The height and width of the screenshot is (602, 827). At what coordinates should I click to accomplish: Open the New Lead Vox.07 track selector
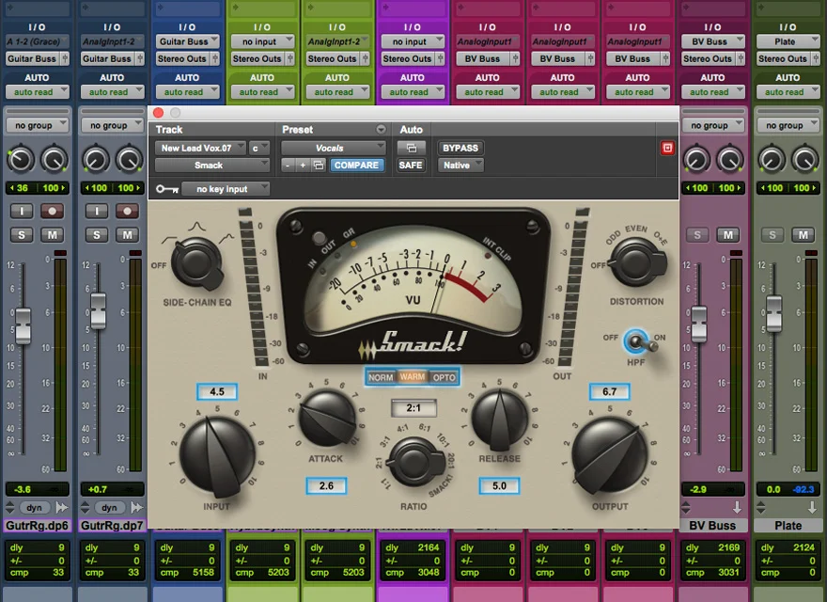pyautogui.click(x=200, y=148)
